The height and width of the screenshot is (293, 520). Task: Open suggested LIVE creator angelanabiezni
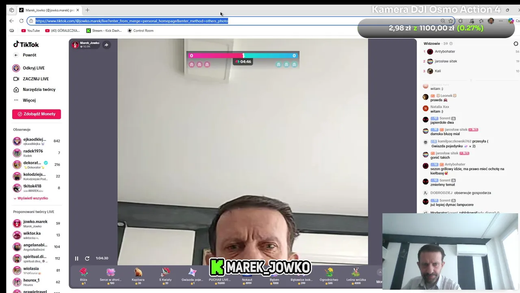[x=37, y=247]
